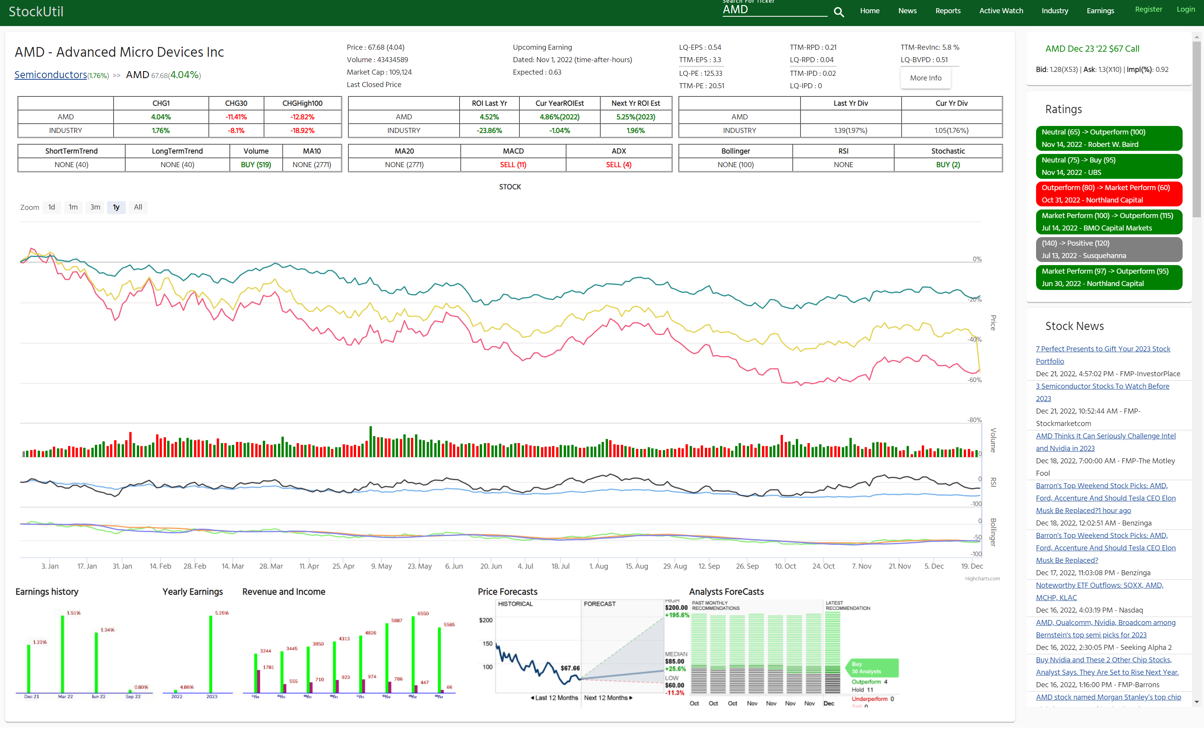This screenshot has width=1204, height=749.
Task: Click the Volume signal BUY (519)
Action: [x=256, y=165]
